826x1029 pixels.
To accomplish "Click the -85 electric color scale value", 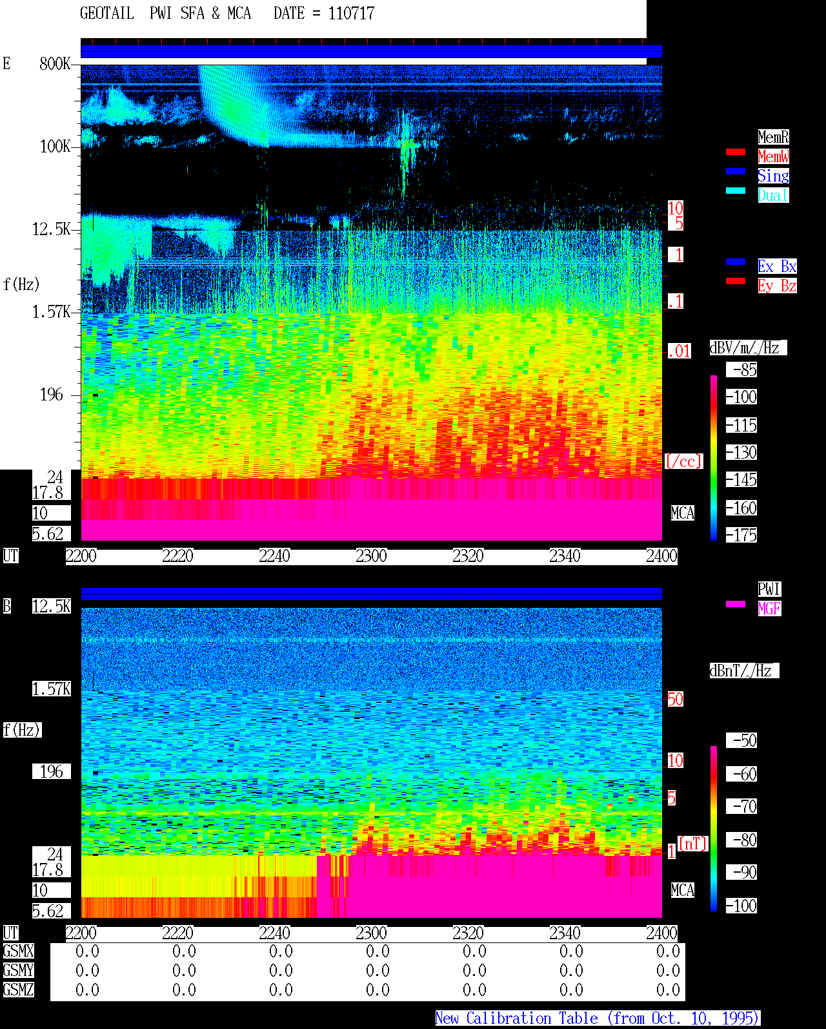I will [x=741, y=369].
